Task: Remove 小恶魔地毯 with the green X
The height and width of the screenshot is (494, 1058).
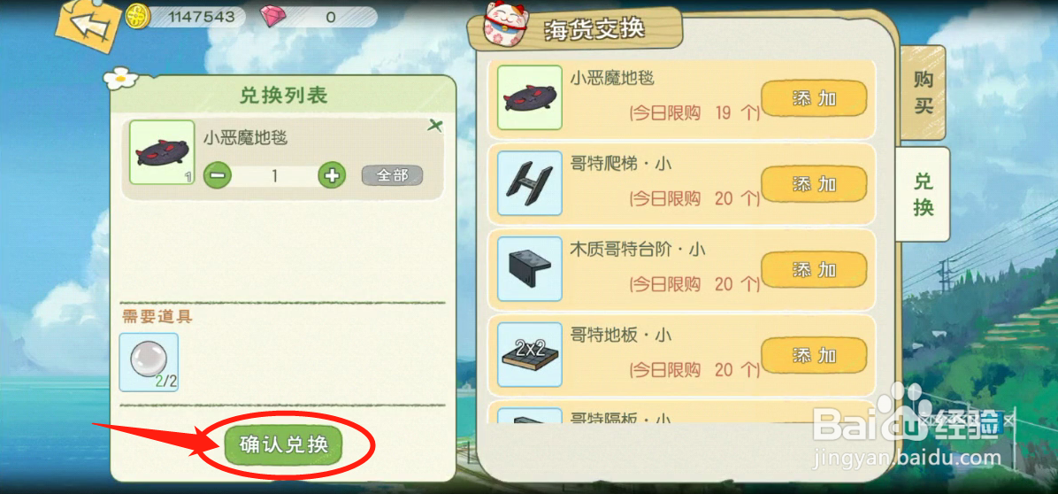Action: [435, 126]
